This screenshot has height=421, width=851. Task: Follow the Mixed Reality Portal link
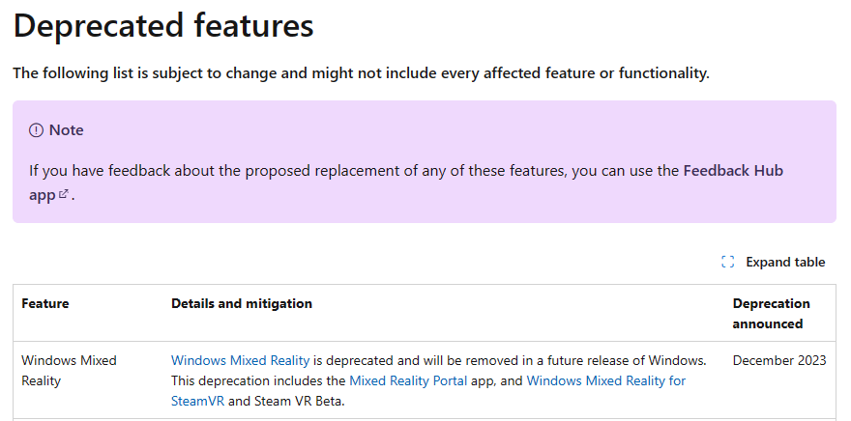408,380
